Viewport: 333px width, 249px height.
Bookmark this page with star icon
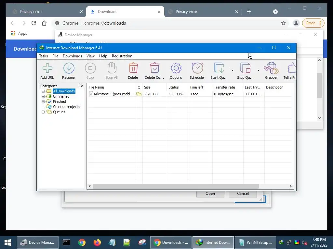click(x=283, y=23)
